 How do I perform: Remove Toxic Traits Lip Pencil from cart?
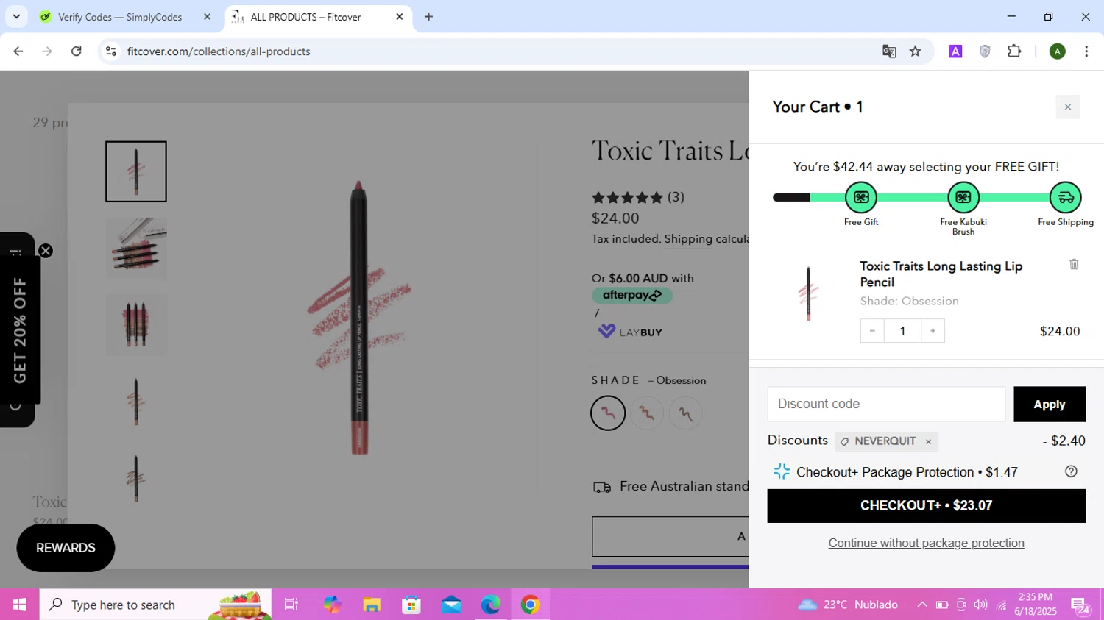[1074, 264]
